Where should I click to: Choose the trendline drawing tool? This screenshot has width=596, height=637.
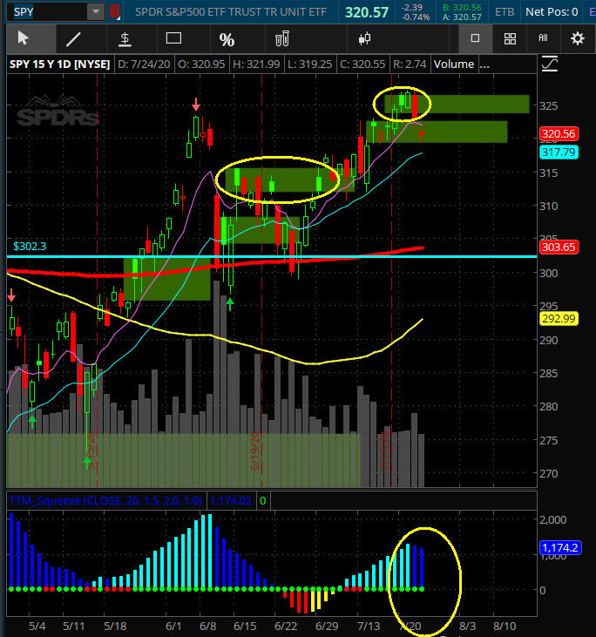click(x=73, y=39)
